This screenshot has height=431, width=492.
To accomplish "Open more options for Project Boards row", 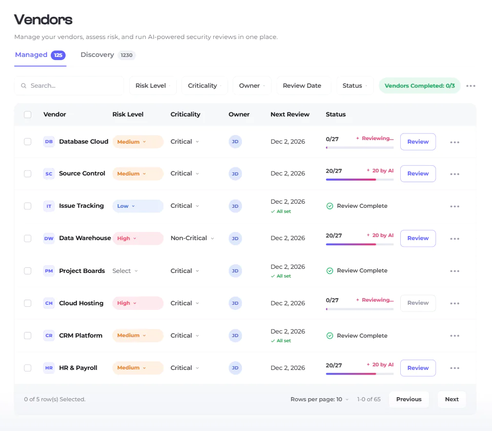I will click(455, 271).
